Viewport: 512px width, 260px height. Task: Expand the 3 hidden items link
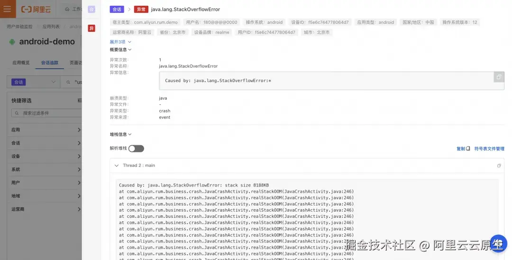coord(120,42)
